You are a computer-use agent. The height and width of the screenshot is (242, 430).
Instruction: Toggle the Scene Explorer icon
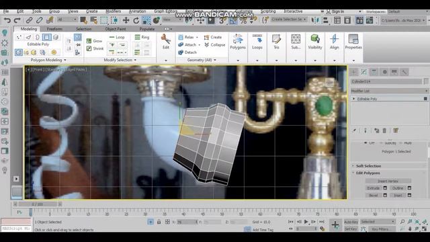337,20
